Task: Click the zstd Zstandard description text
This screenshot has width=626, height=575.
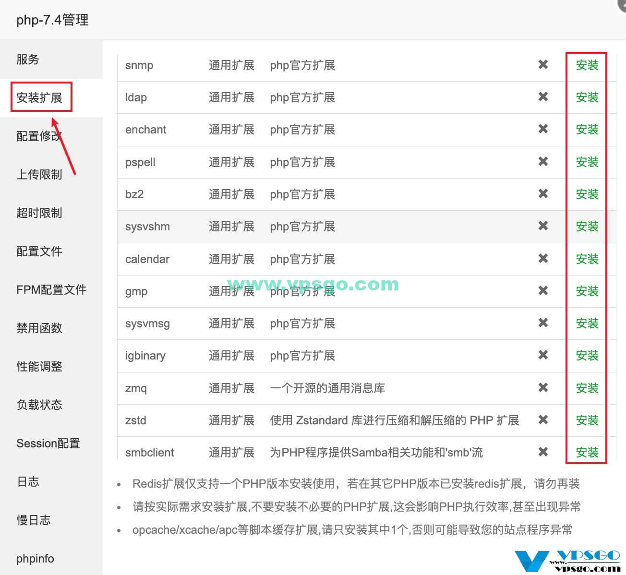Action: 395,420
